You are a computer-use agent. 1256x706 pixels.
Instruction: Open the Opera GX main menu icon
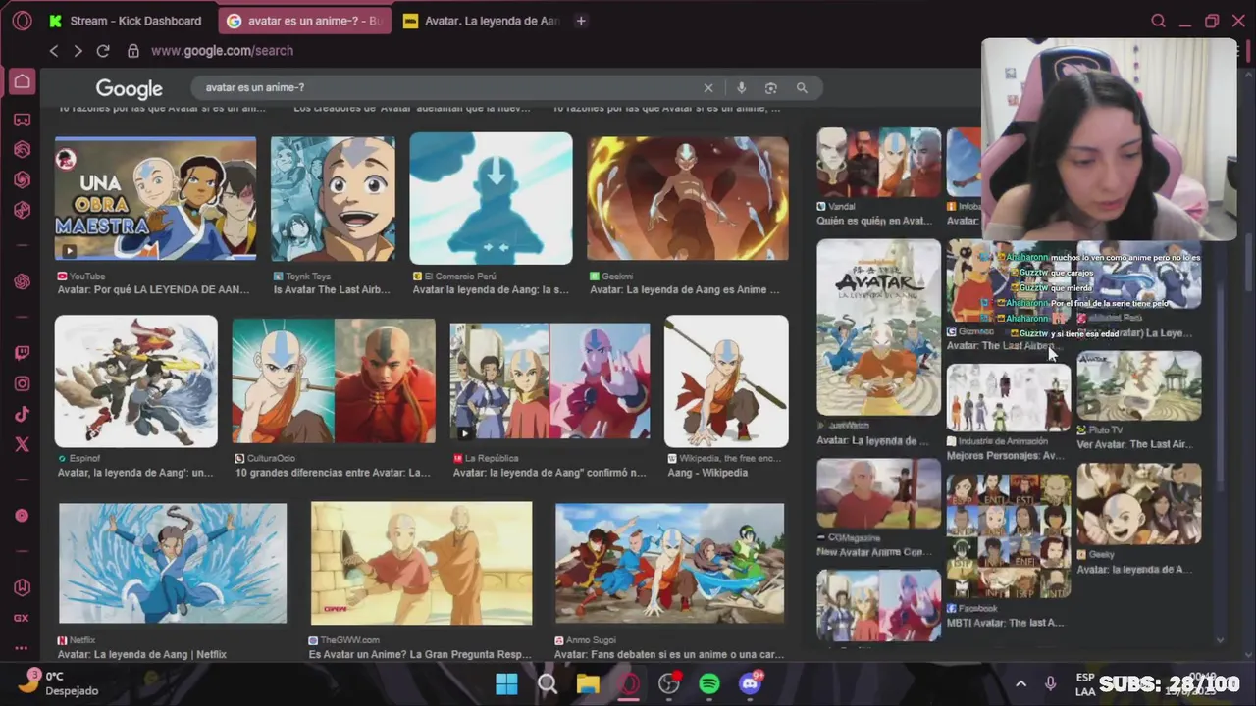tap(22, 21)
